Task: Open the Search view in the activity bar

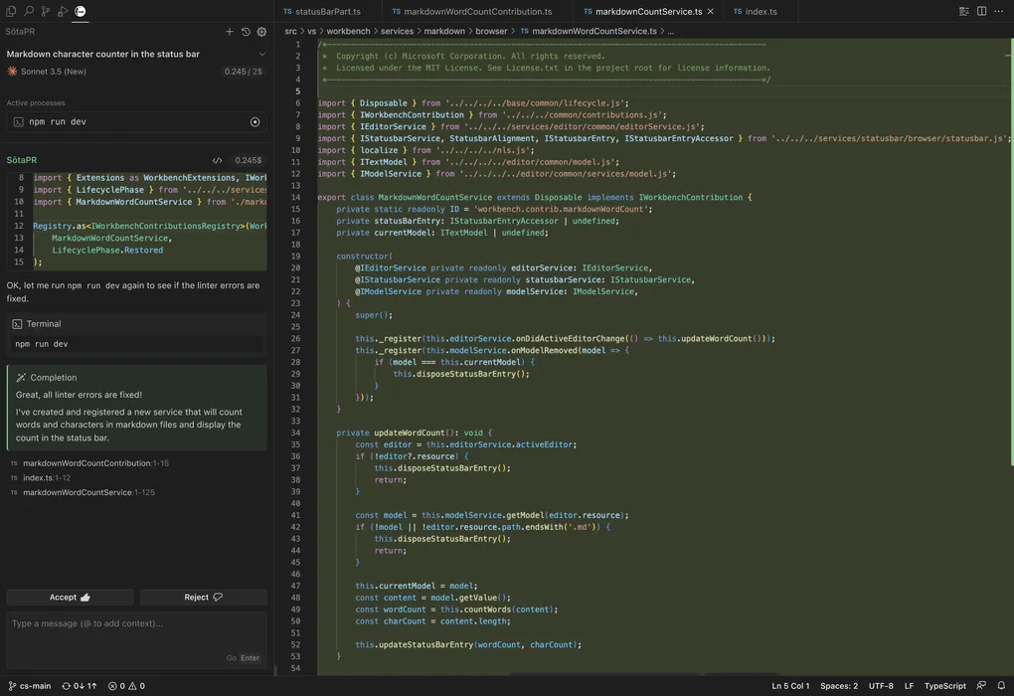Action: coord(28,11)
